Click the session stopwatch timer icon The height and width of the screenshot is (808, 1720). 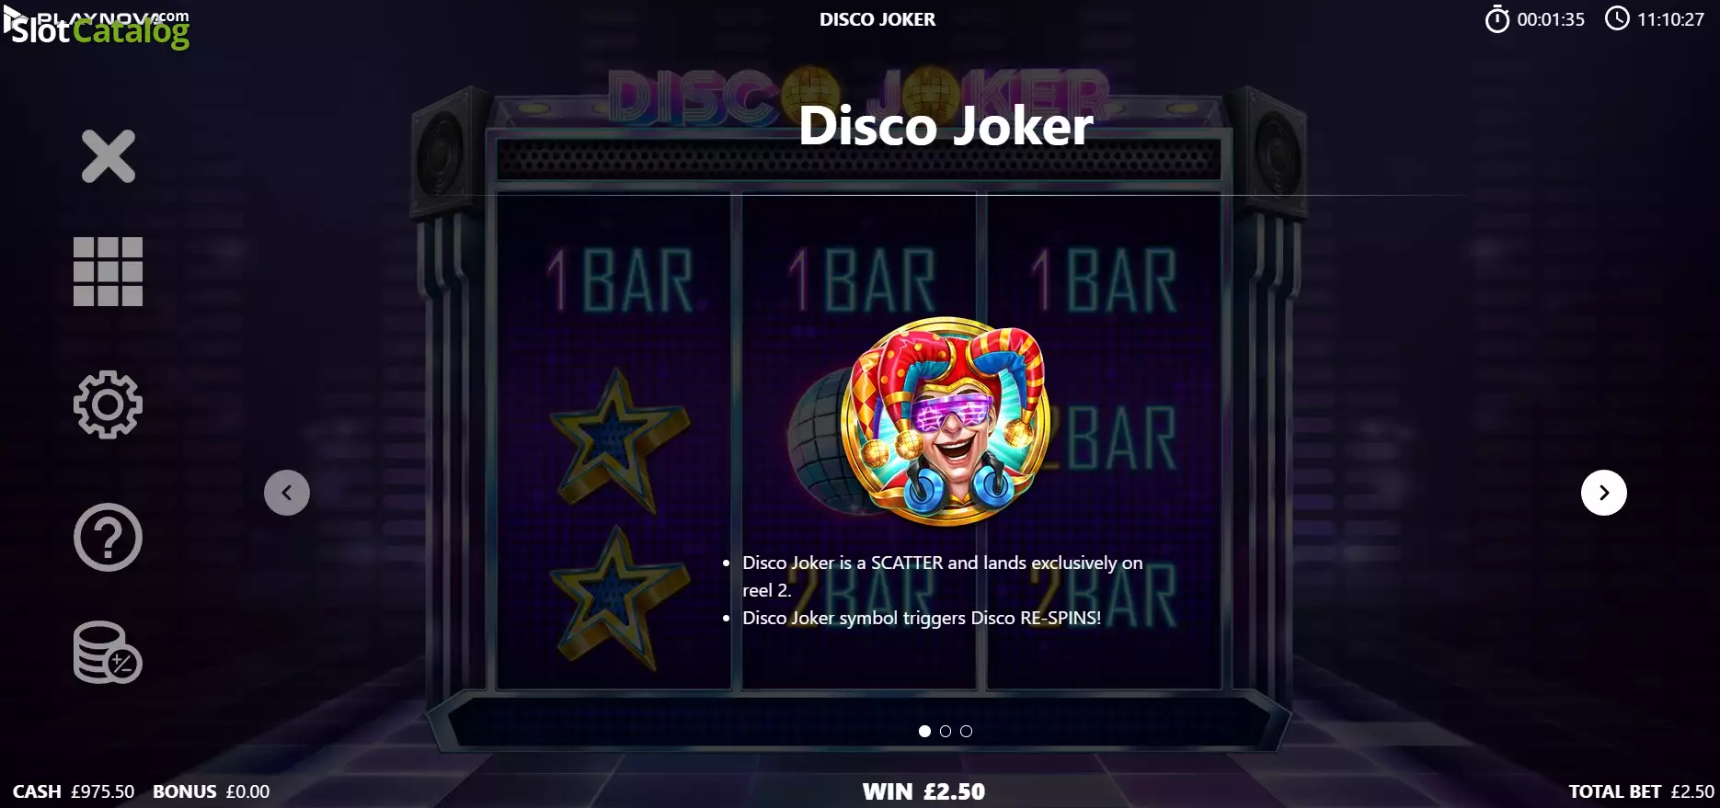tap(1497, 18)
